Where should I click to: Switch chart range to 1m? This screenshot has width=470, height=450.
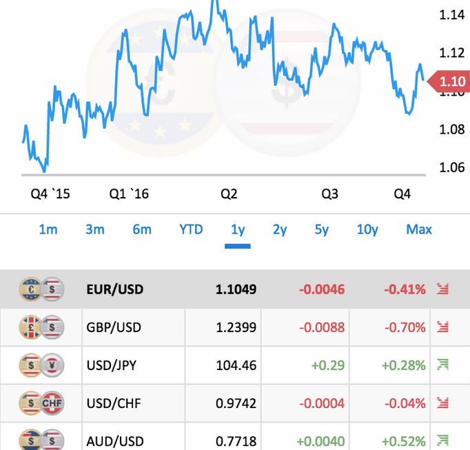click(x=48, y=229)
